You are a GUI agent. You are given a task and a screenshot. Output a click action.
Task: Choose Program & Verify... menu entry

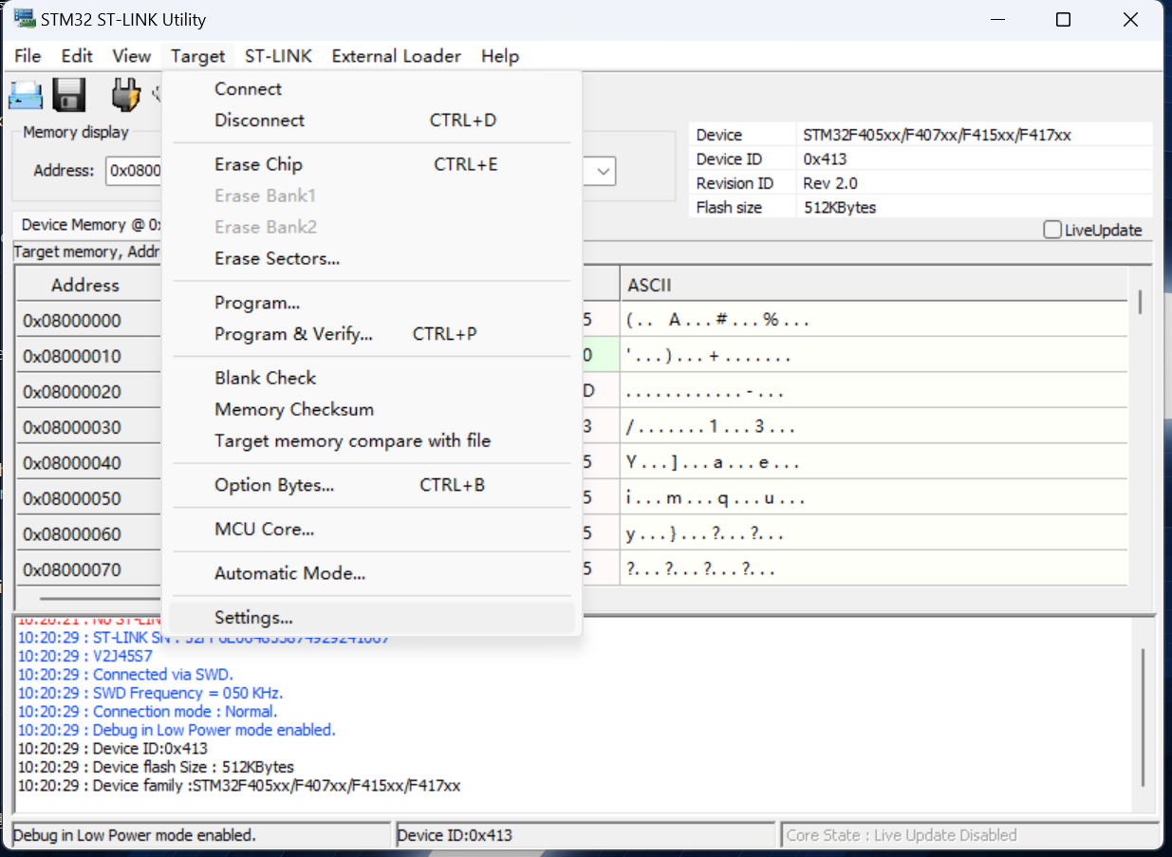pyautogui.click(x=372, y=334)
